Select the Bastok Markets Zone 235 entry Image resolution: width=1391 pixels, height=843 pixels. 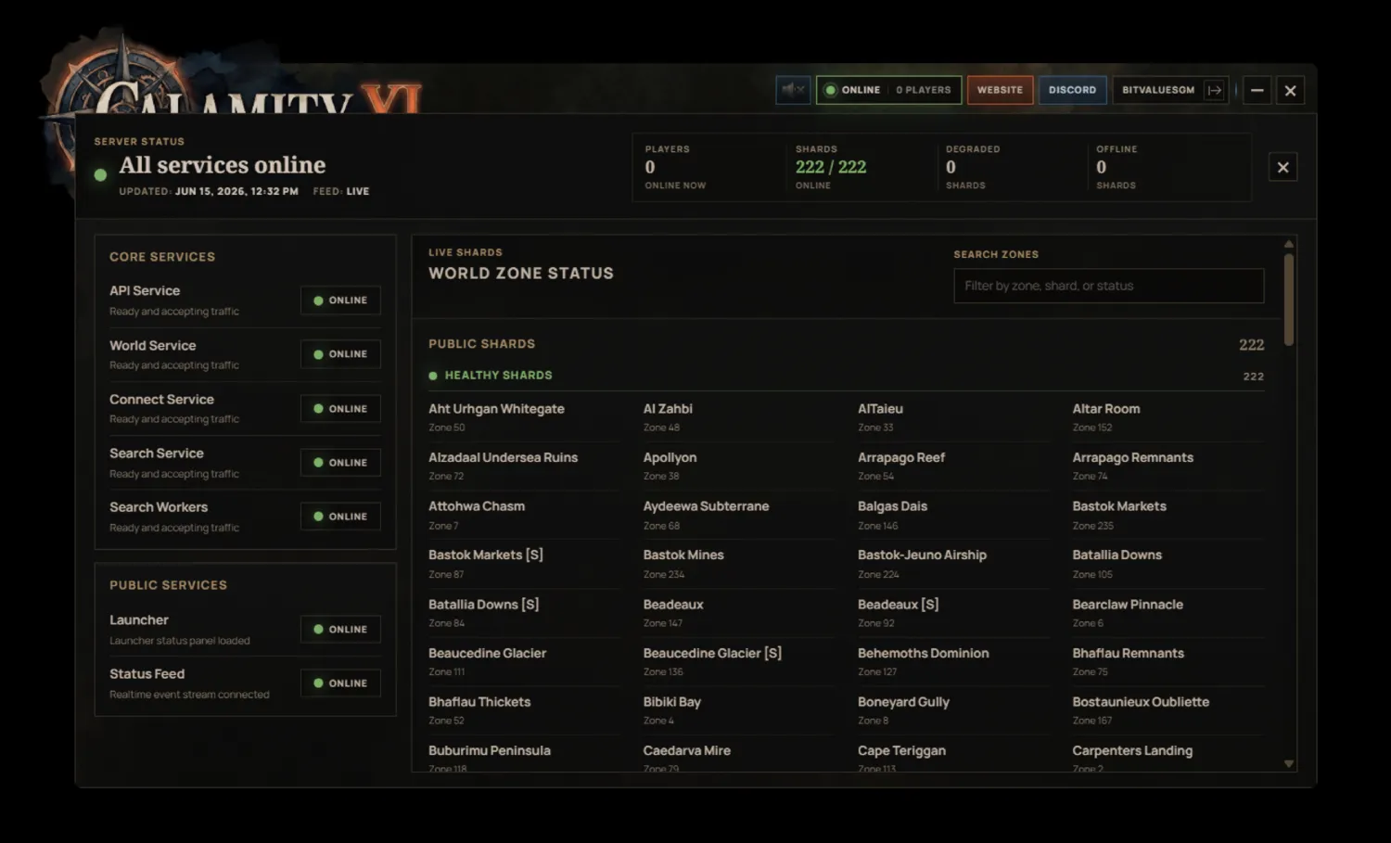[1168, 516]
